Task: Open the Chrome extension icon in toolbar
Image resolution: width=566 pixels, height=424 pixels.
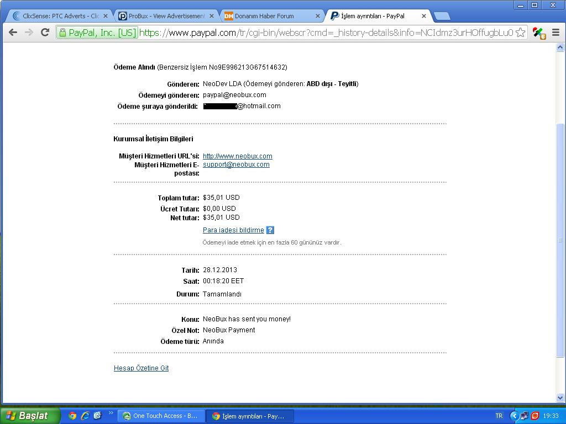Action: tap(539, 33)
